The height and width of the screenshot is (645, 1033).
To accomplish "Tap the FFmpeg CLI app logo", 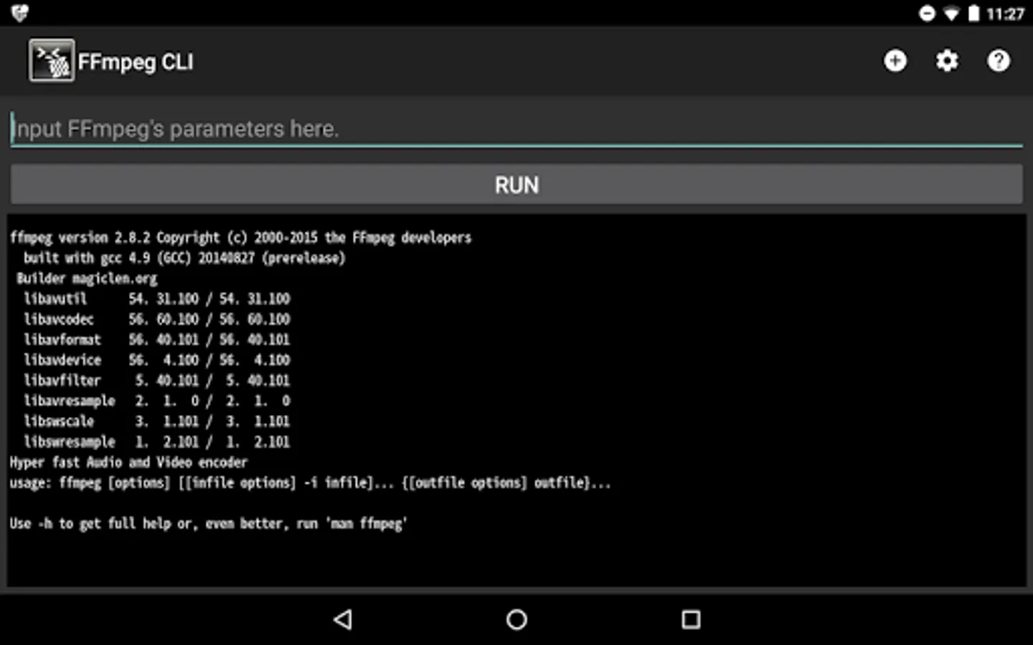I will pyautogui.click(x=51, y=60).
